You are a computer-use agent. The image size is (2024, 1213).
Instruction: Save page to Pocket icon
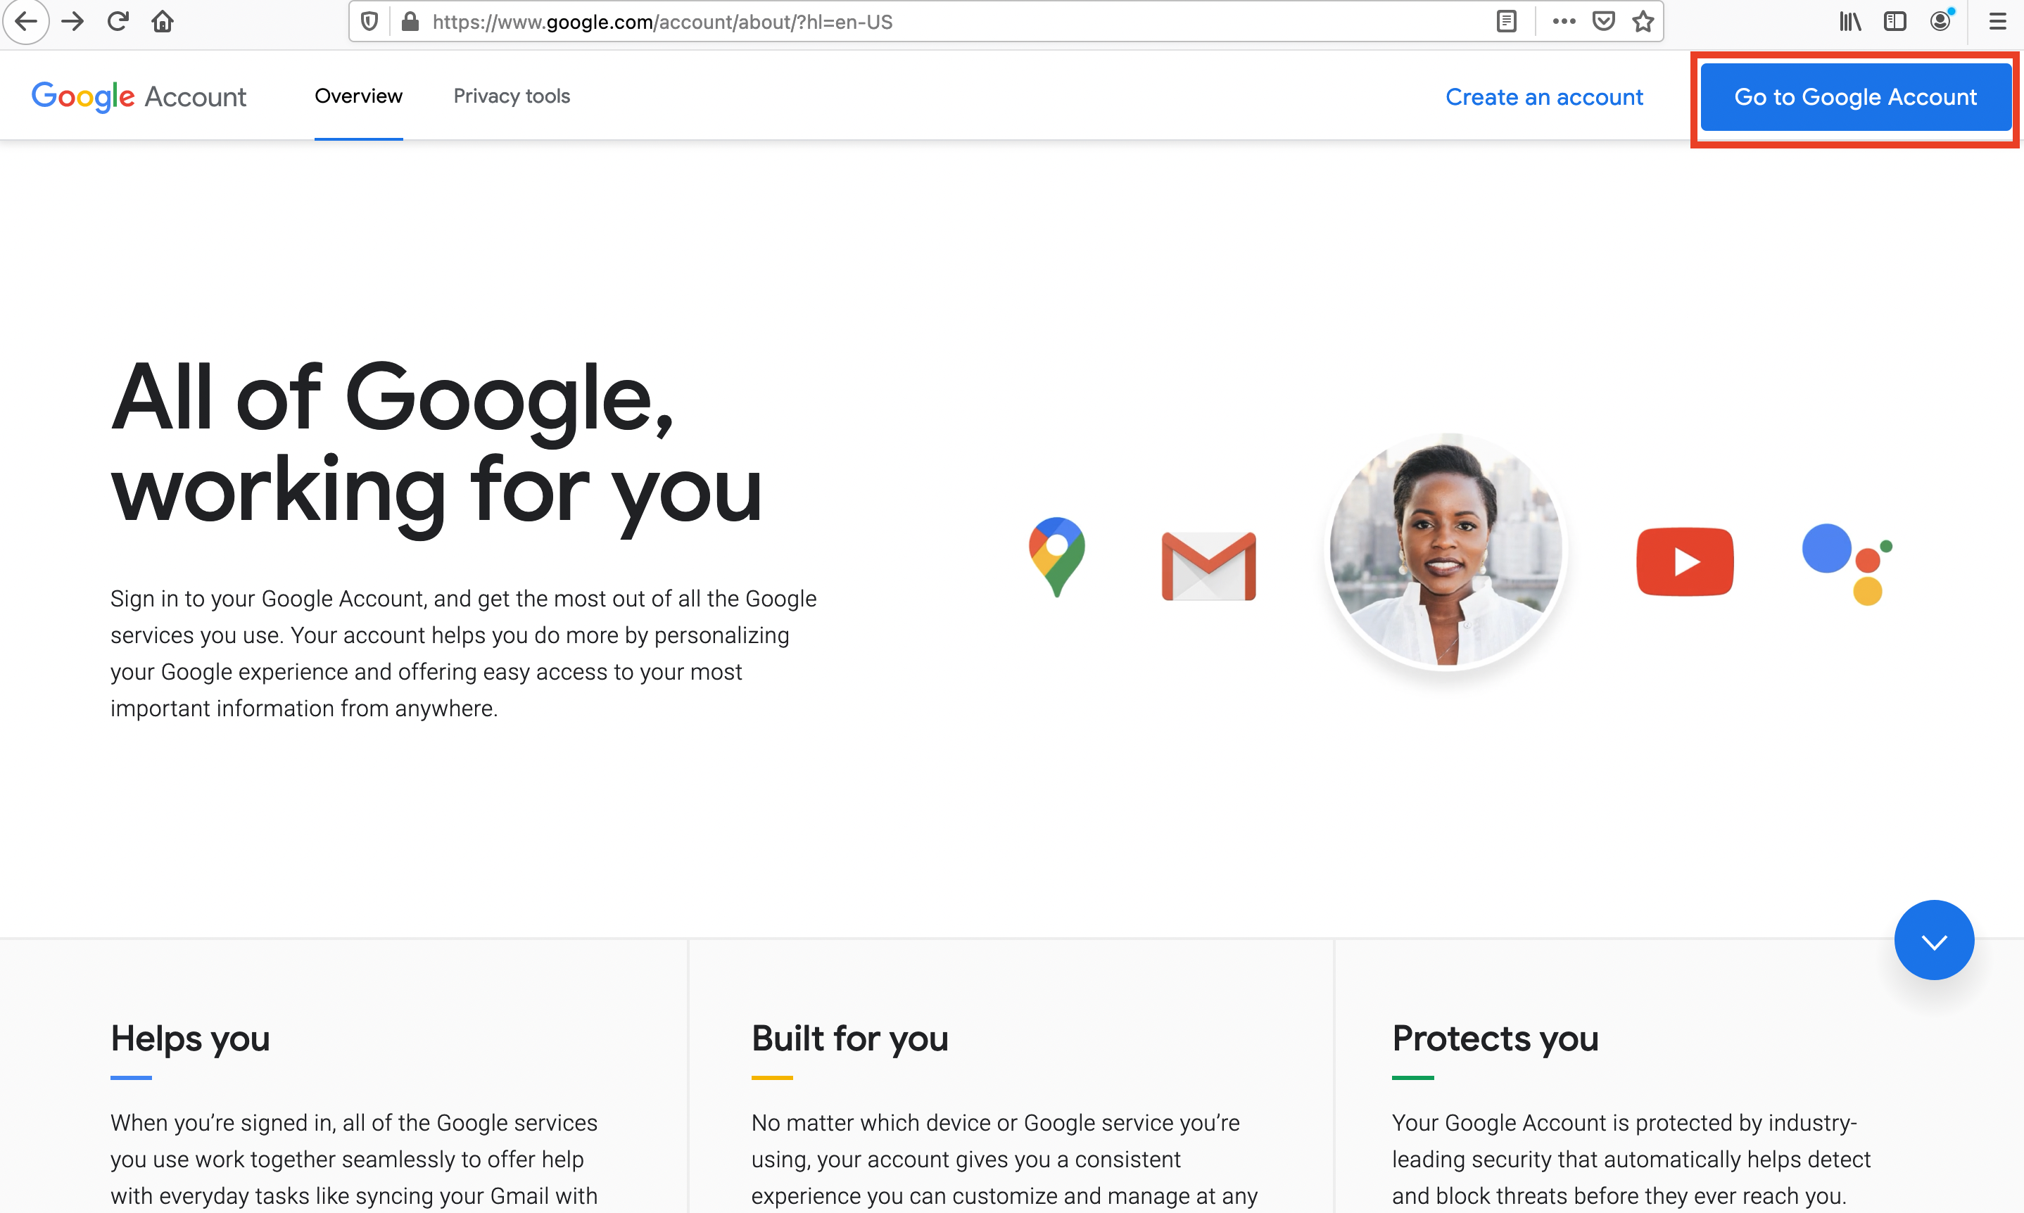[1604, 22]
